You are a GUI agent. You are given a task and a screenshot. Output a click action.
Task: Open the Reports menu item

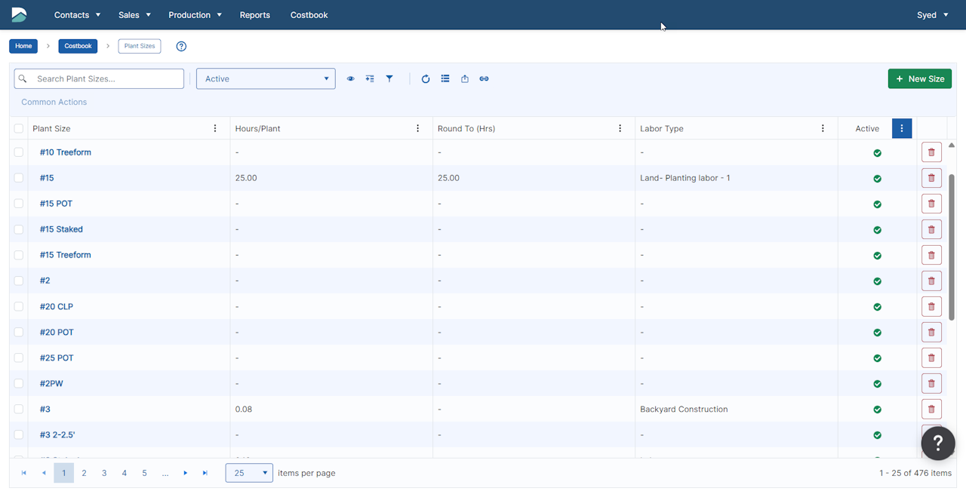[x=254, y=15]
